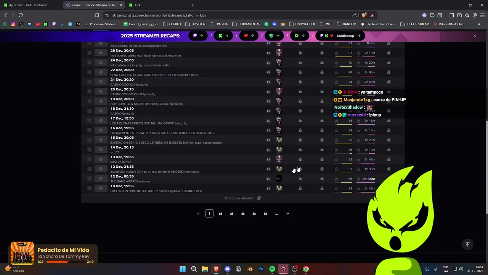The image size is (488, 275).
Task: Open a new browser tab
Action: 193,5
